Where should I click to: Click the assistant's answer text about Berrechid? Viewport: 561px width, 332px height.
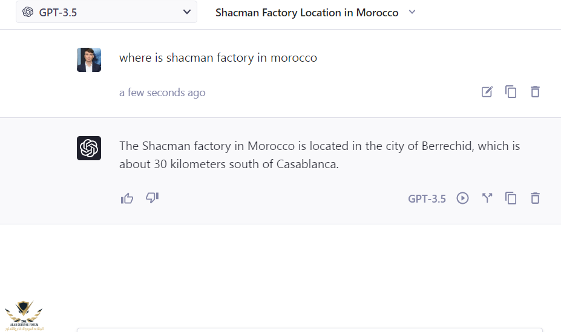(319, 155)
